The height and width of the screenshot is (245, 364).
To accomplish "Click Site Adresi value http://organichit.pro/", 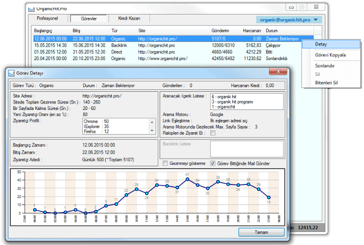I will tap(102, 96).
